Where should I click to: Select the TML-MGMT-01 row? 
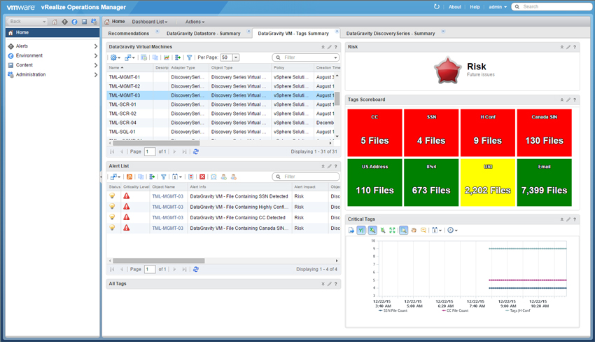pos(220,77)
